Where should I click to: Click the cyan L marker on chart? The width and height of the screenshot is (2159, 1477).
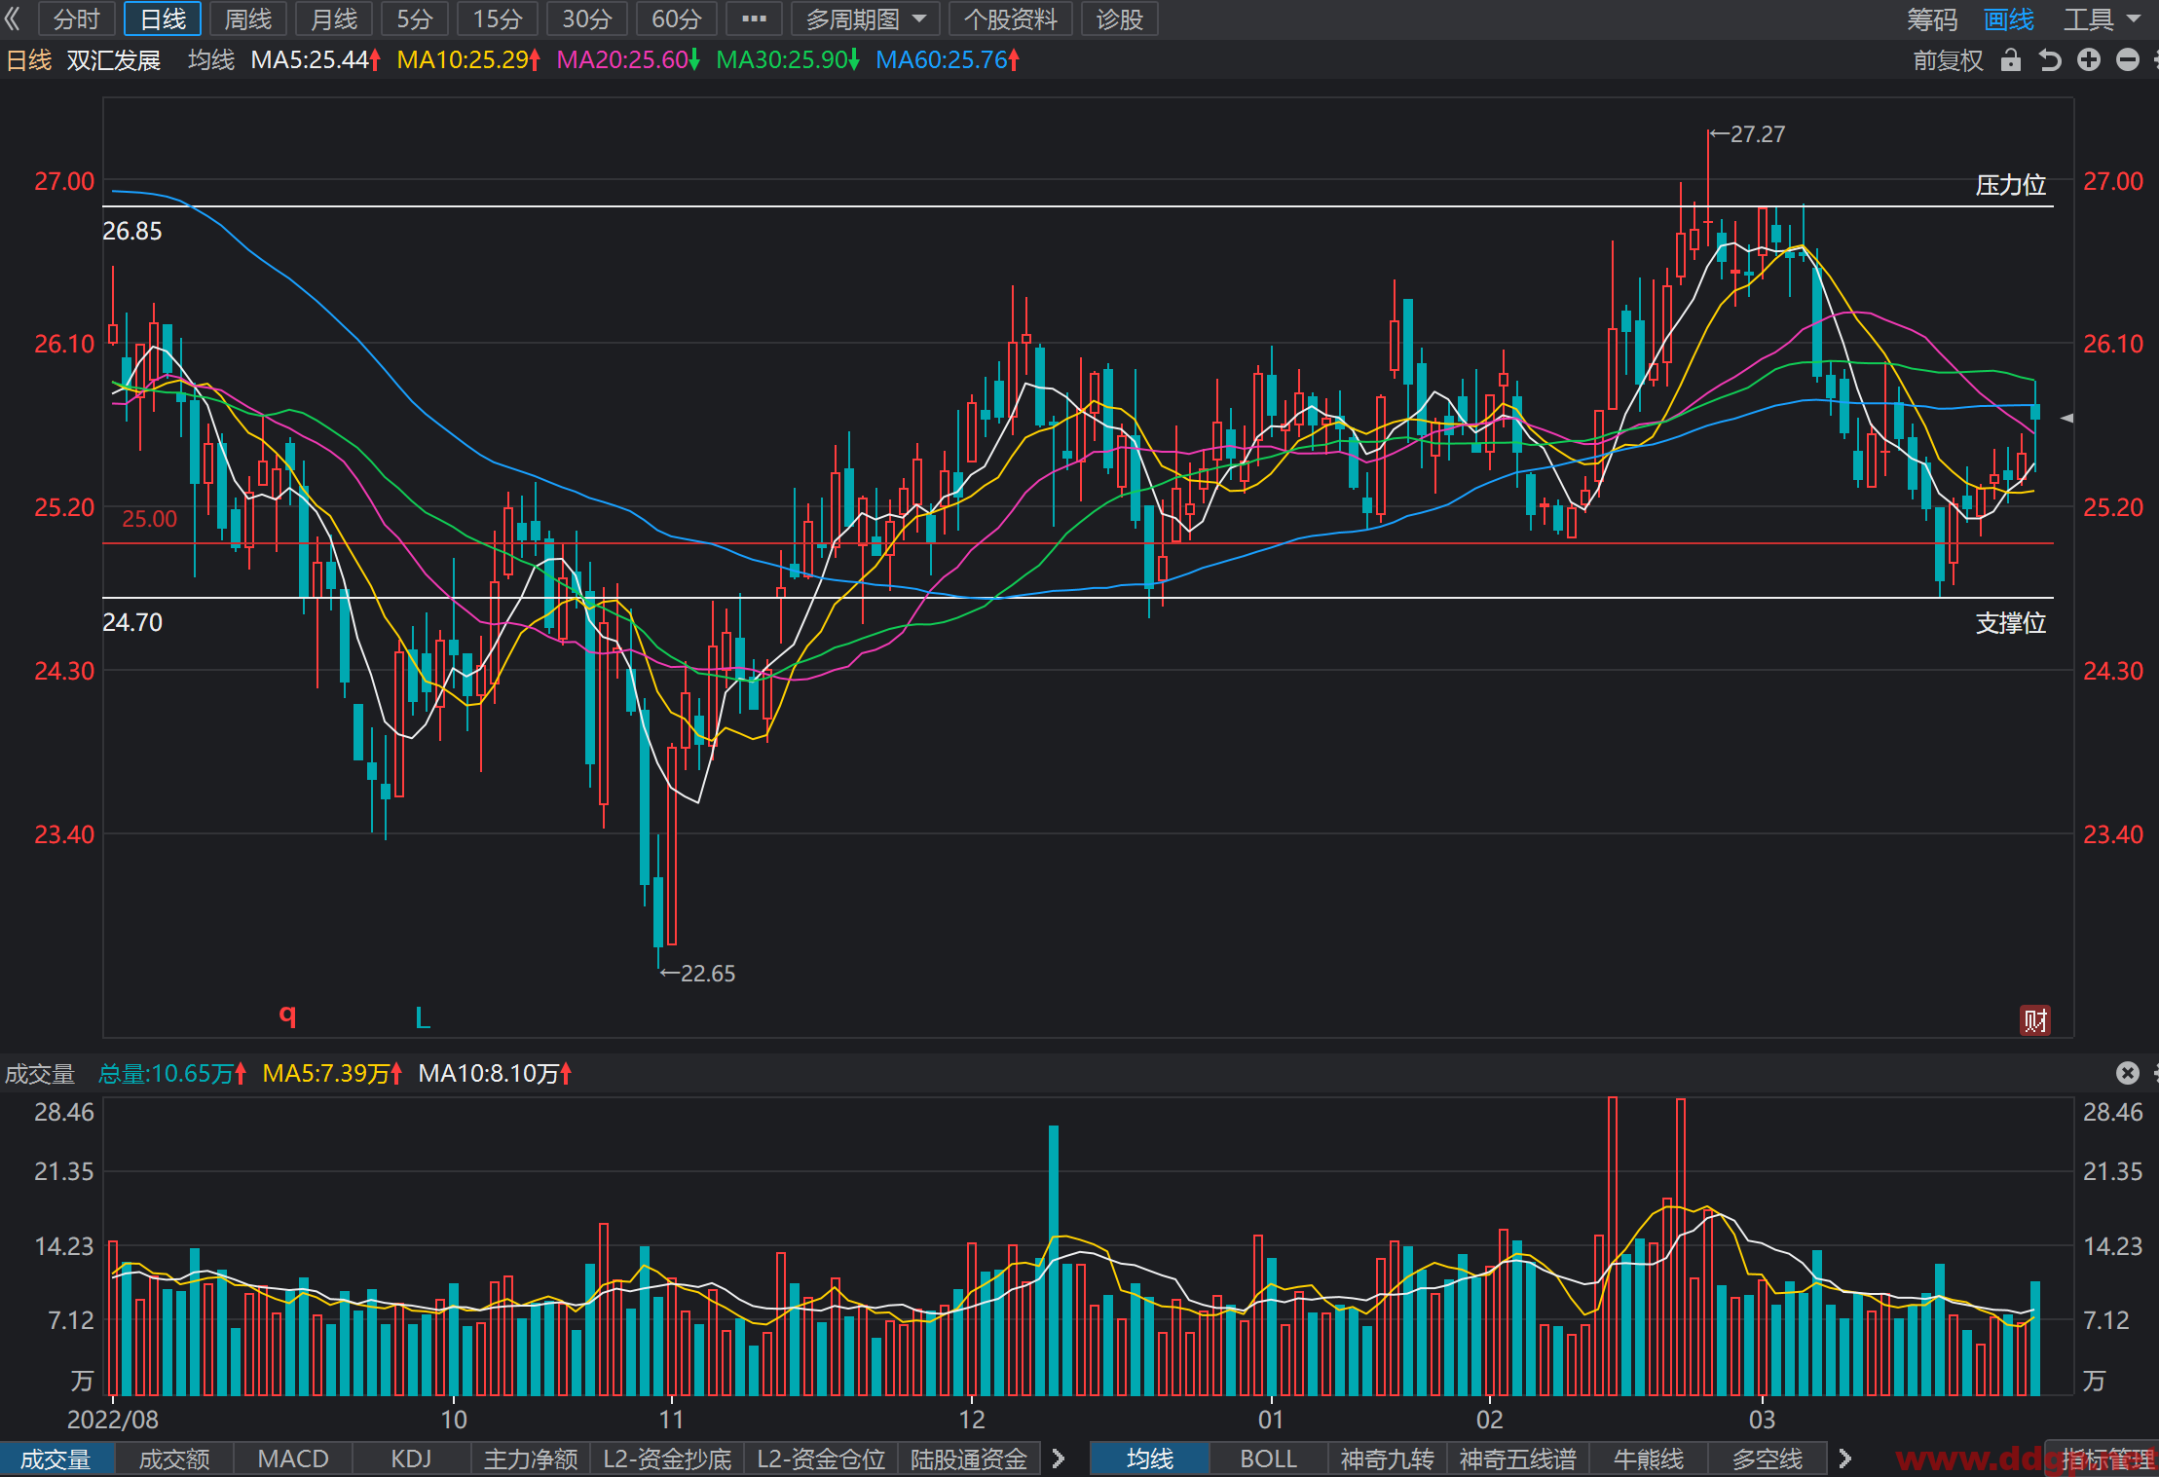click(x=423, y=1018)
